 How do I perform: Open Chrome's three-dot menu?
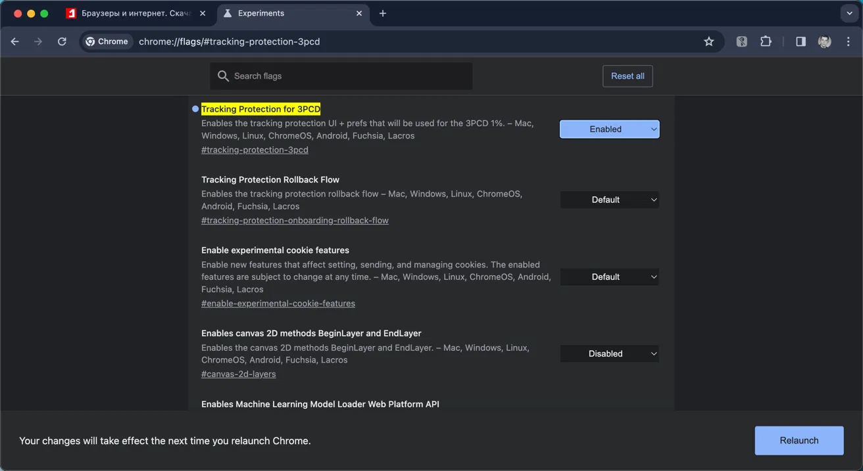click(847, 41)
